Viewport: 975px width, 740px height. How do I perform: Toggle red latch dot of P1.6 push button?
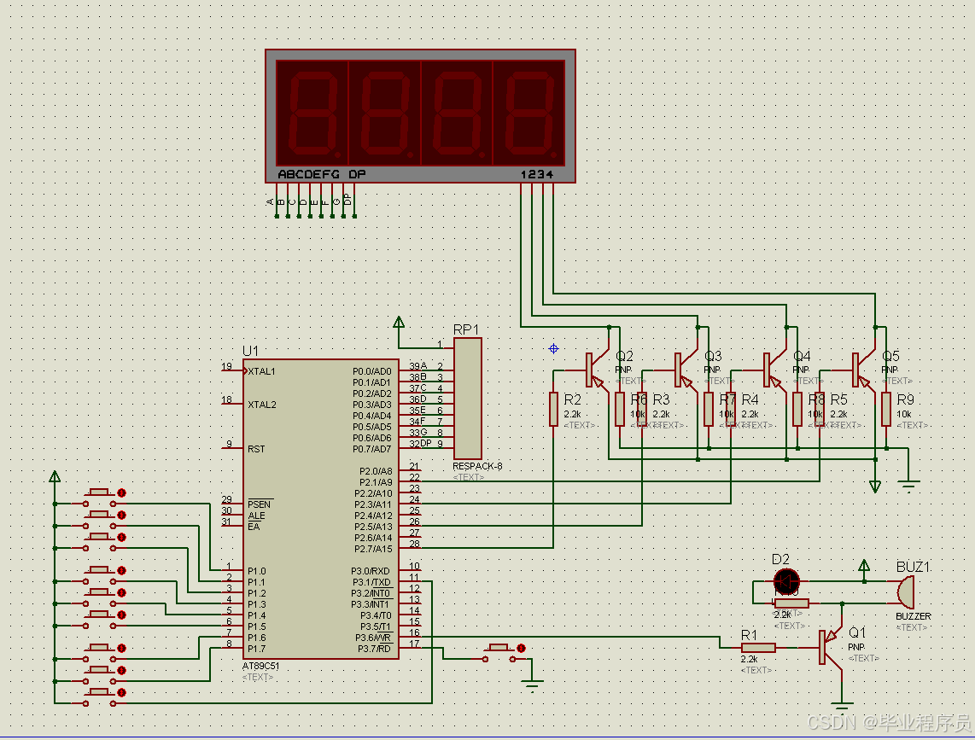(122, 648)
